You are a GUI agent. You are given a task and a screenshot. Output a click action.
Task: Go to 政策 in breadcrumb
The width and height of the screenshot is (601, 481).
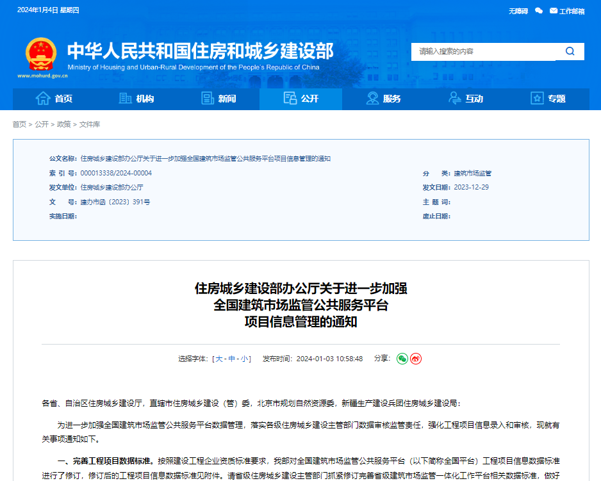(64, 124)
